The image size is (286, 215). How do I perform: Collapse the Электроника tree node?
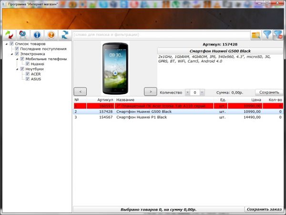pos(12,54)
